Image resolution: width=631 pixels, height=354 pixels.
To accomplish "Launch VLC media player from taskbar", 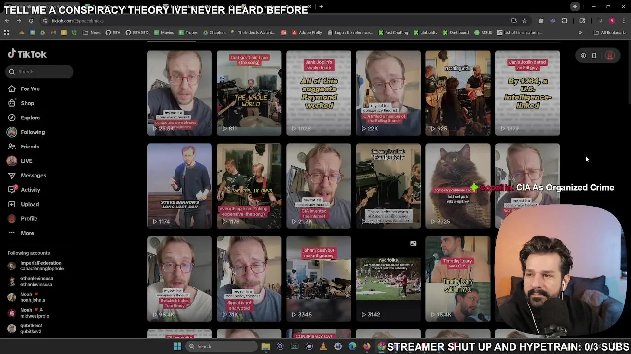I will 323,346.
